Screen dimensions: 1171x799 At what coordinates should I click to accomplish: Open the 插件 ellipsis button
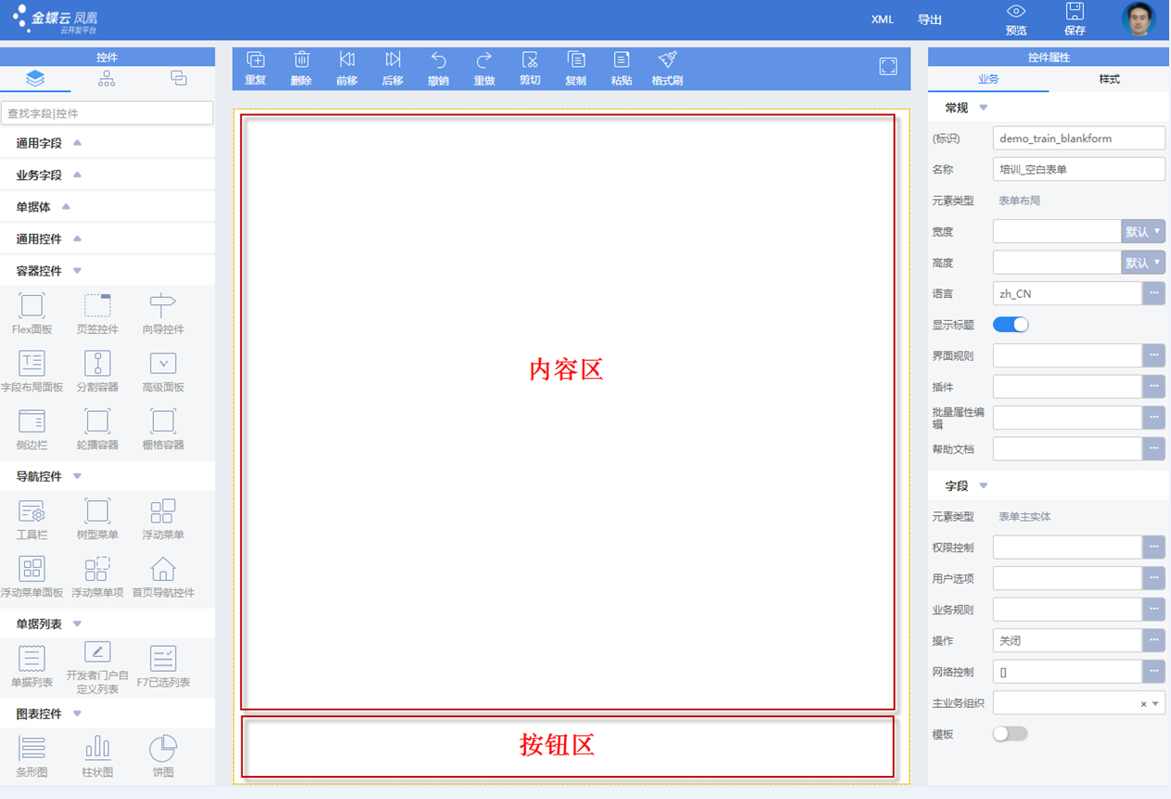[x=1153, y=386]
